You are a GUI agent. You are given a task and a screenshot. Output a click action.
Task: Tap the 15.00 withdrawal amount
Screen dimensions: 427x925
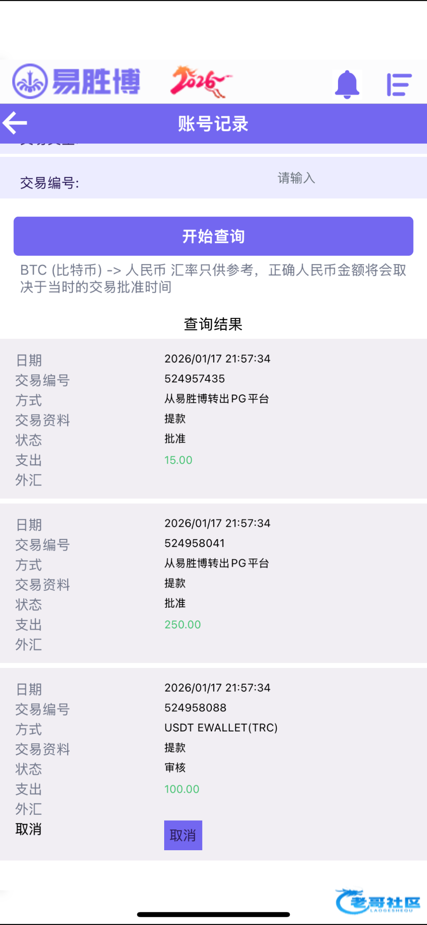coord(178,460)
